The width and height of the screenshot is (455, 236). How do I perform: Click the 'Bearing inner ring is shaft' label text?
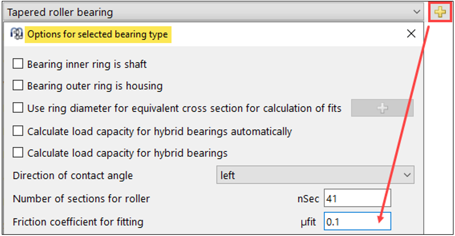[87, 64]
